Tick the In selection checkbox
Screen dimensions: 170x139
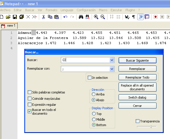coord(89,78)
